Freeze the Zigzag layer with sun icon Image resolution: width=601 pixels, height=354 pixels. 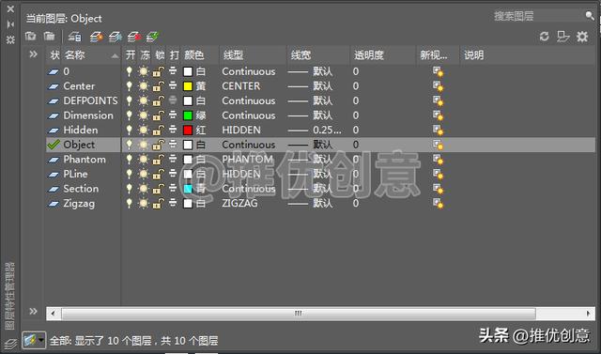click(144, 204)
